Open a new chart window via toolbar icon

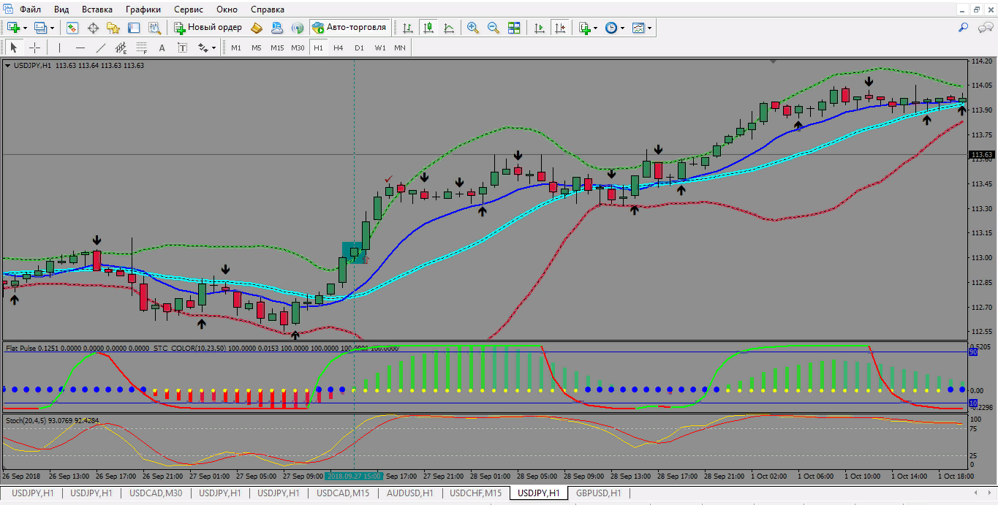point(13,28)
